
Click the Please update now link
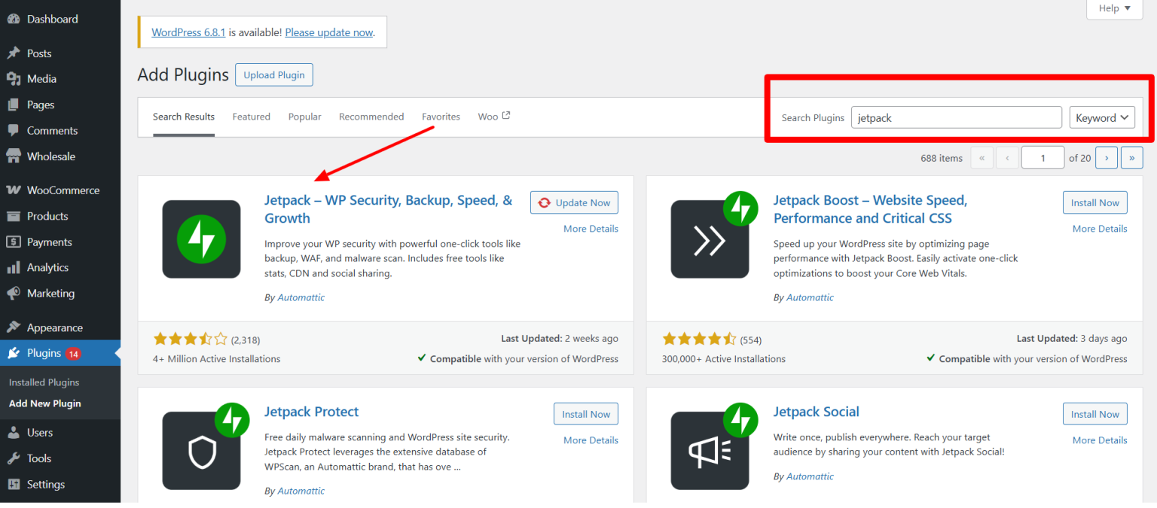[x=328, y=32]
